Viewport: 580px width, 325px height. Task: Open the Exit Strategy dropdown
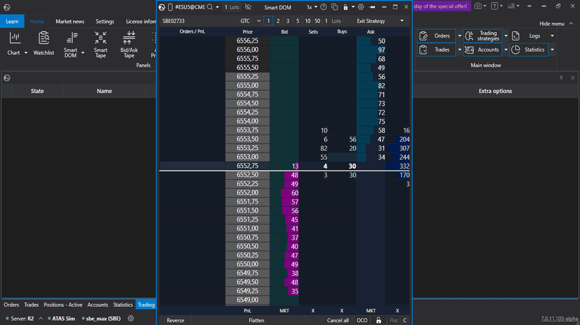pos(381,21)
